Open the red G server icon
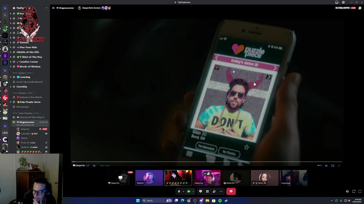The width and height of the screenshot is (364, 204). pos(5,98)
